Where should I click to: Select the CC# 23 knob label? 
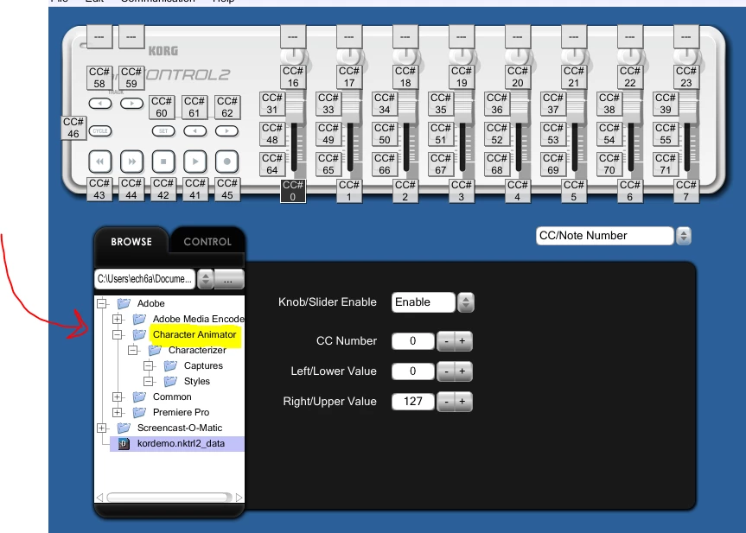coord(686,77)
